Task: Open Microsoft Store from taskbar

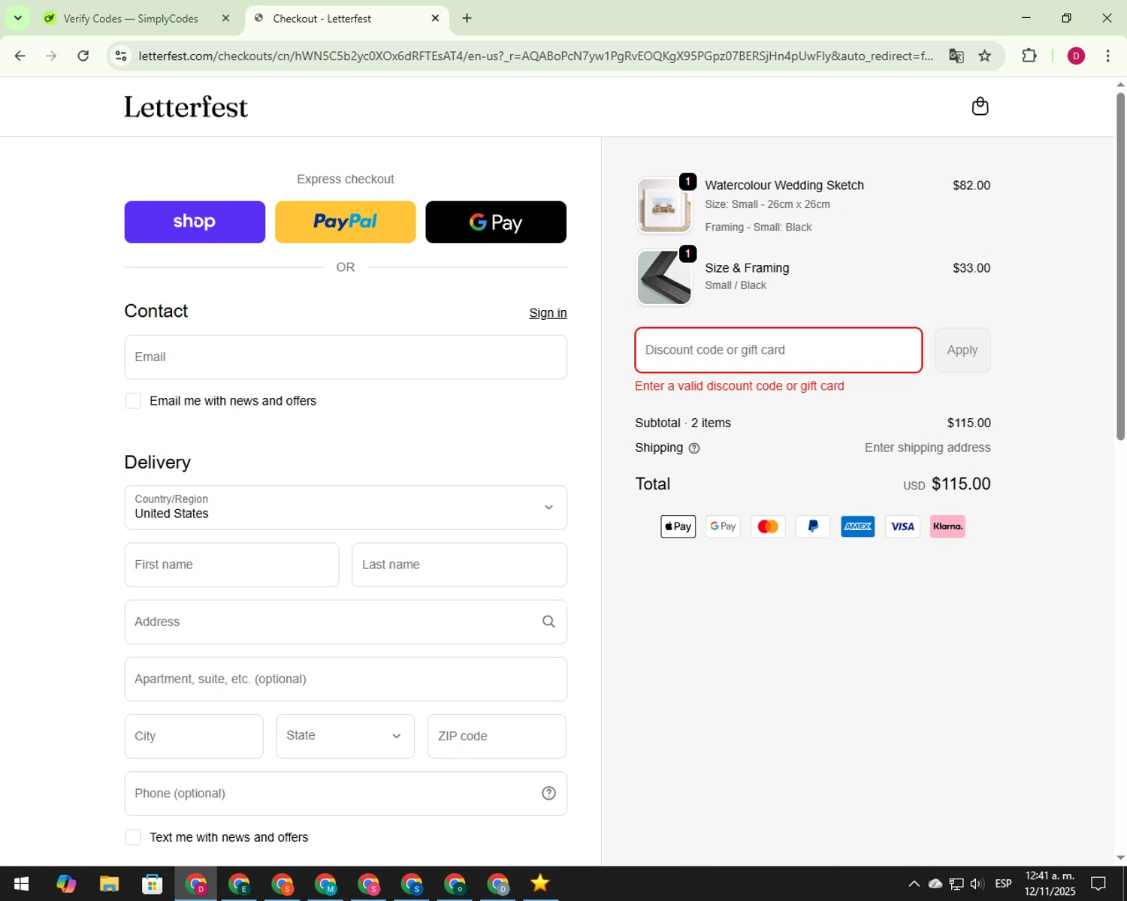Action: (x=153, y=884)
